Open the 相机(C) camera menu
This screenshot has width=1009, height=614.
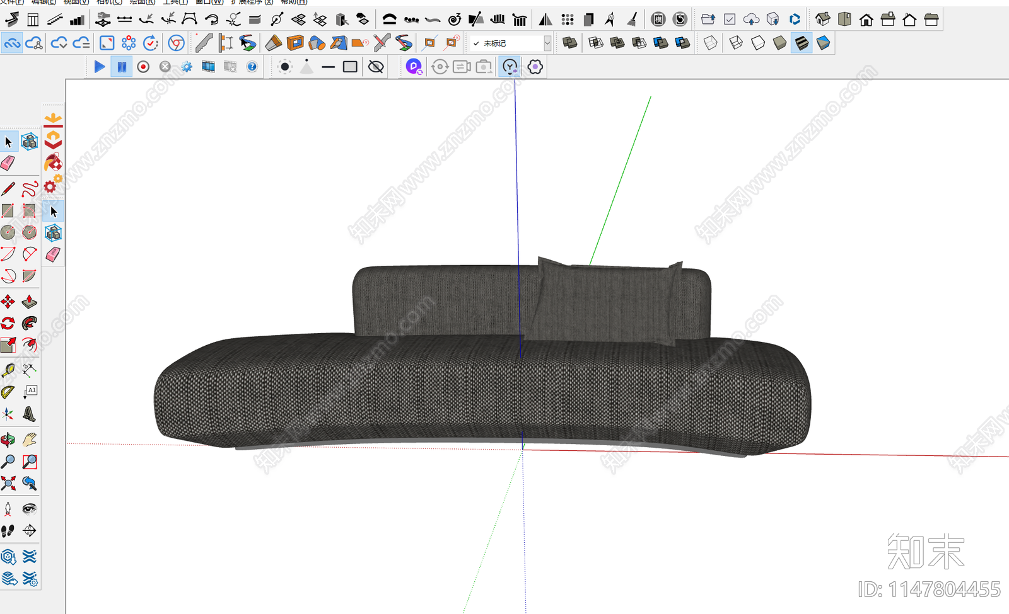tap(109, 2)
